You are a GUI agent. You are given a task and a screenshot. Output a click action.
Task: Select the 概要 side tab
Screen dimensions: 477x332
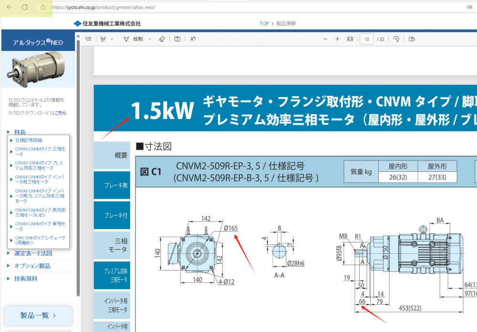coord(112,155)
